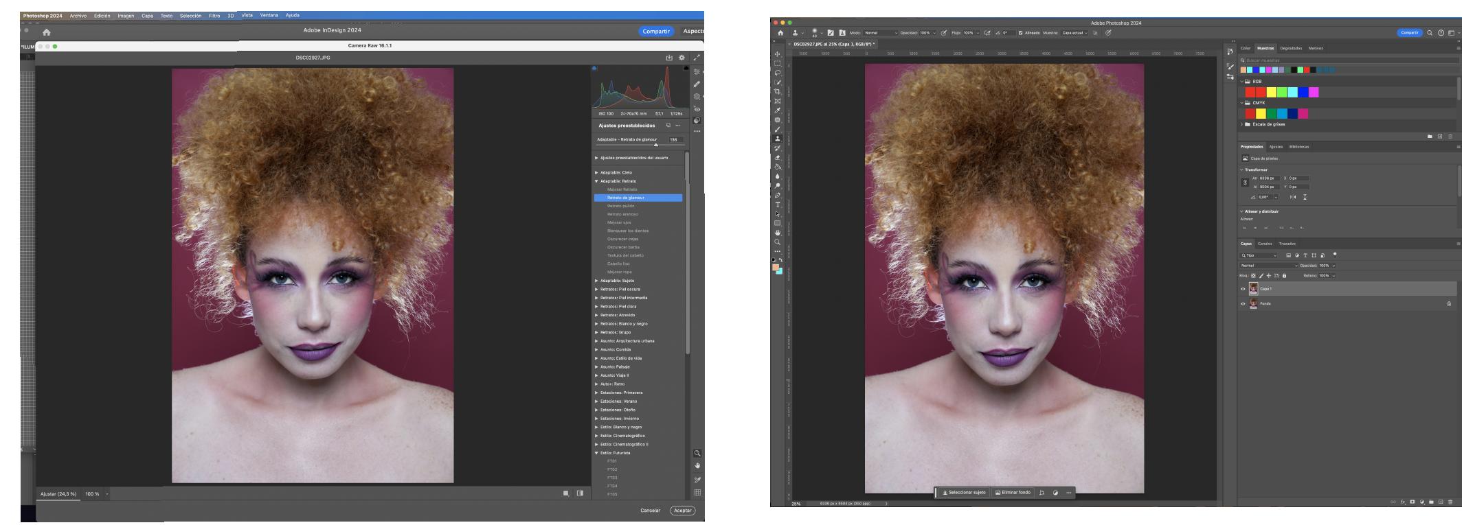
Task: Select the Type tool
Action: pos(778,205)
